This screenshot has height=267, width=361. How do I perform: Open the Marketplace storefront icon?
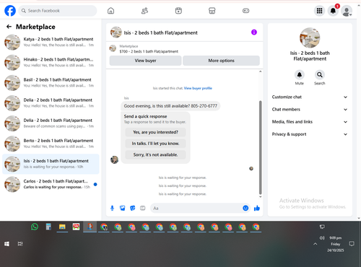pyautogui.click(x=212, y=11)
